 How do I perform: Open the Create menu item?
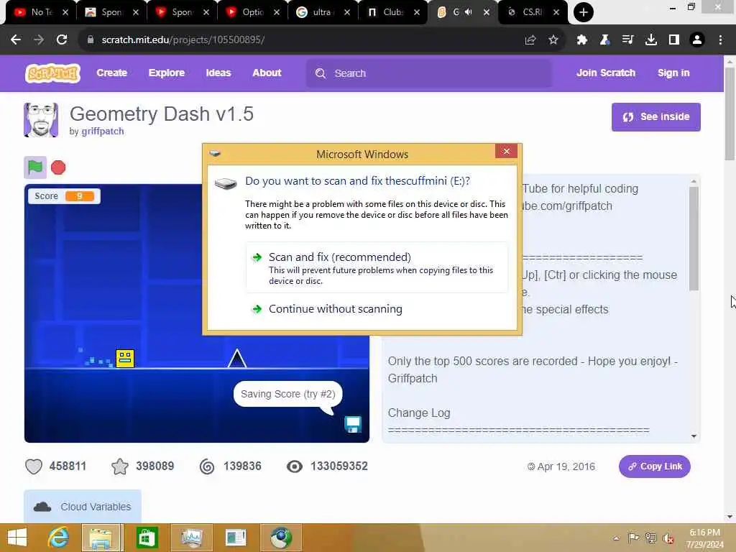point(111,73)
